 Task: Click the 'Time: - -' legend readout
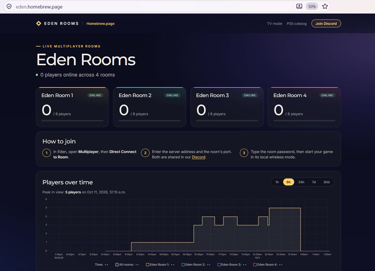pyautogui.click(x=102, y=264)
